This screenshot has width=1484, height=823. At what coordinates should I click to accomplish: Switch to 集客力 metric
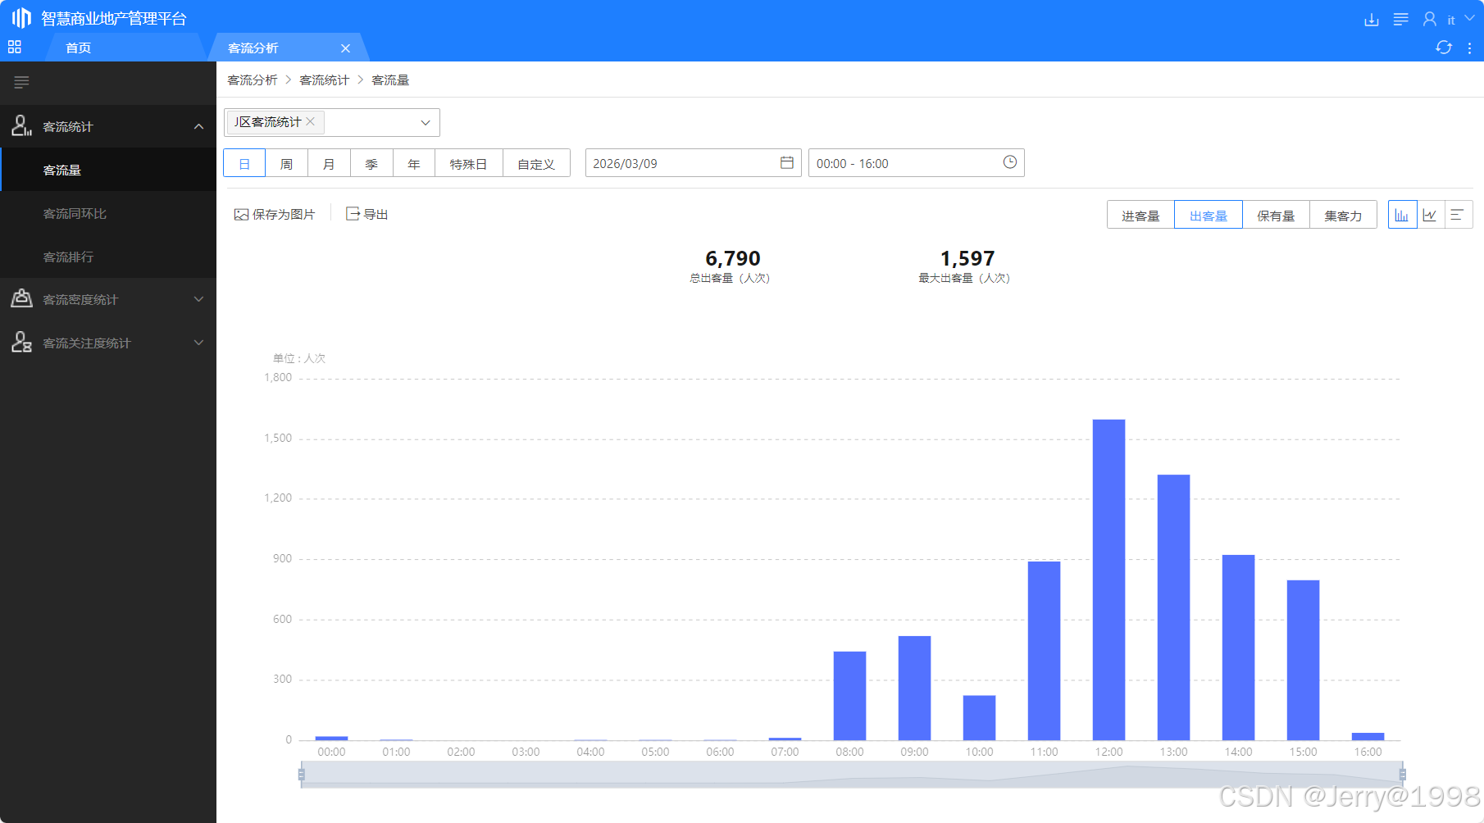(x=1343, y=215)
